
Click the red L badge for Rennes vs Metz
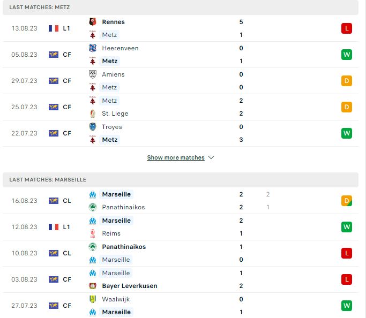pos(346,28)
